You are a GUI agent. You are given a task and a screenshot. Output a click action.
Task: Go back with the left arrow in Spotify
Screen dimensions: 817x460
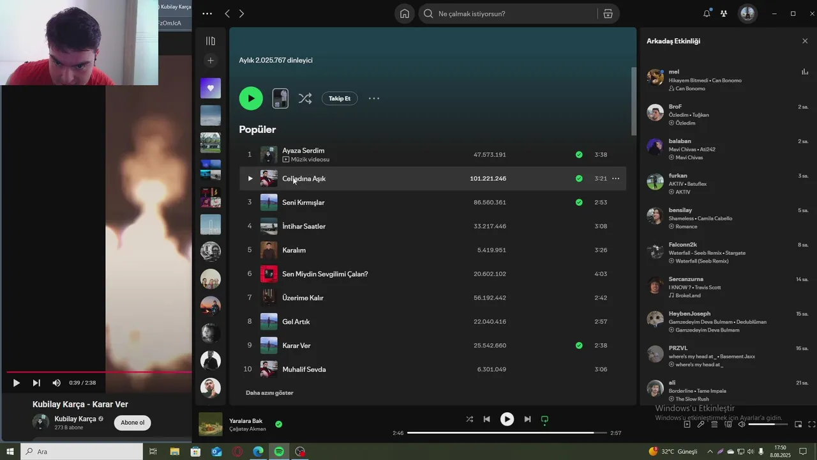(x=227, y=13)
